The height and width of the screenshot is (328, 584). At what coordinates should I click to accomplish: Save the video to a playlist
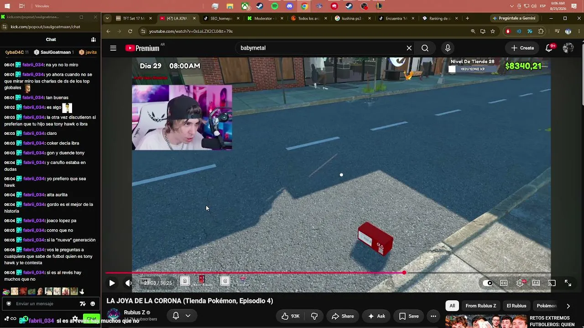[x=409, y=316]
